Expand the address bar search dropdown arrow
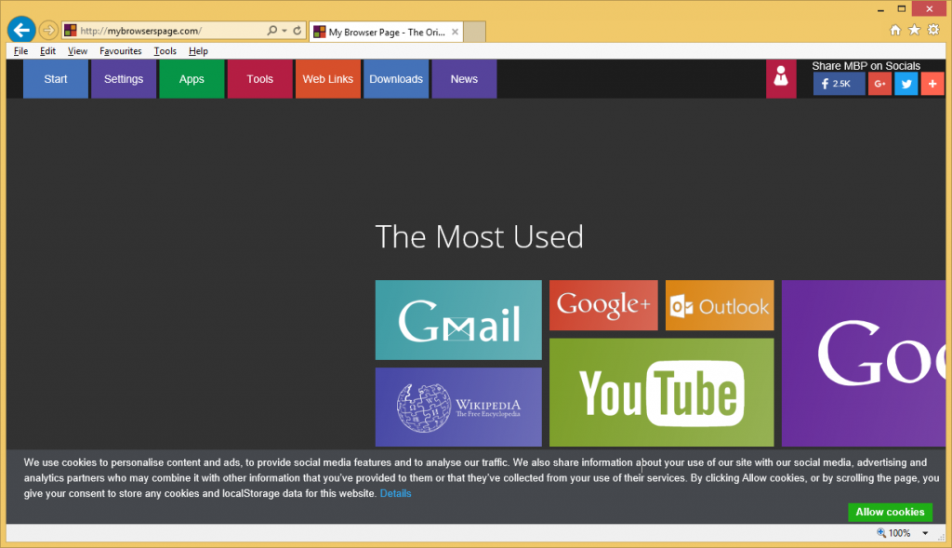 pyautogui.click(x=284, y=31)
